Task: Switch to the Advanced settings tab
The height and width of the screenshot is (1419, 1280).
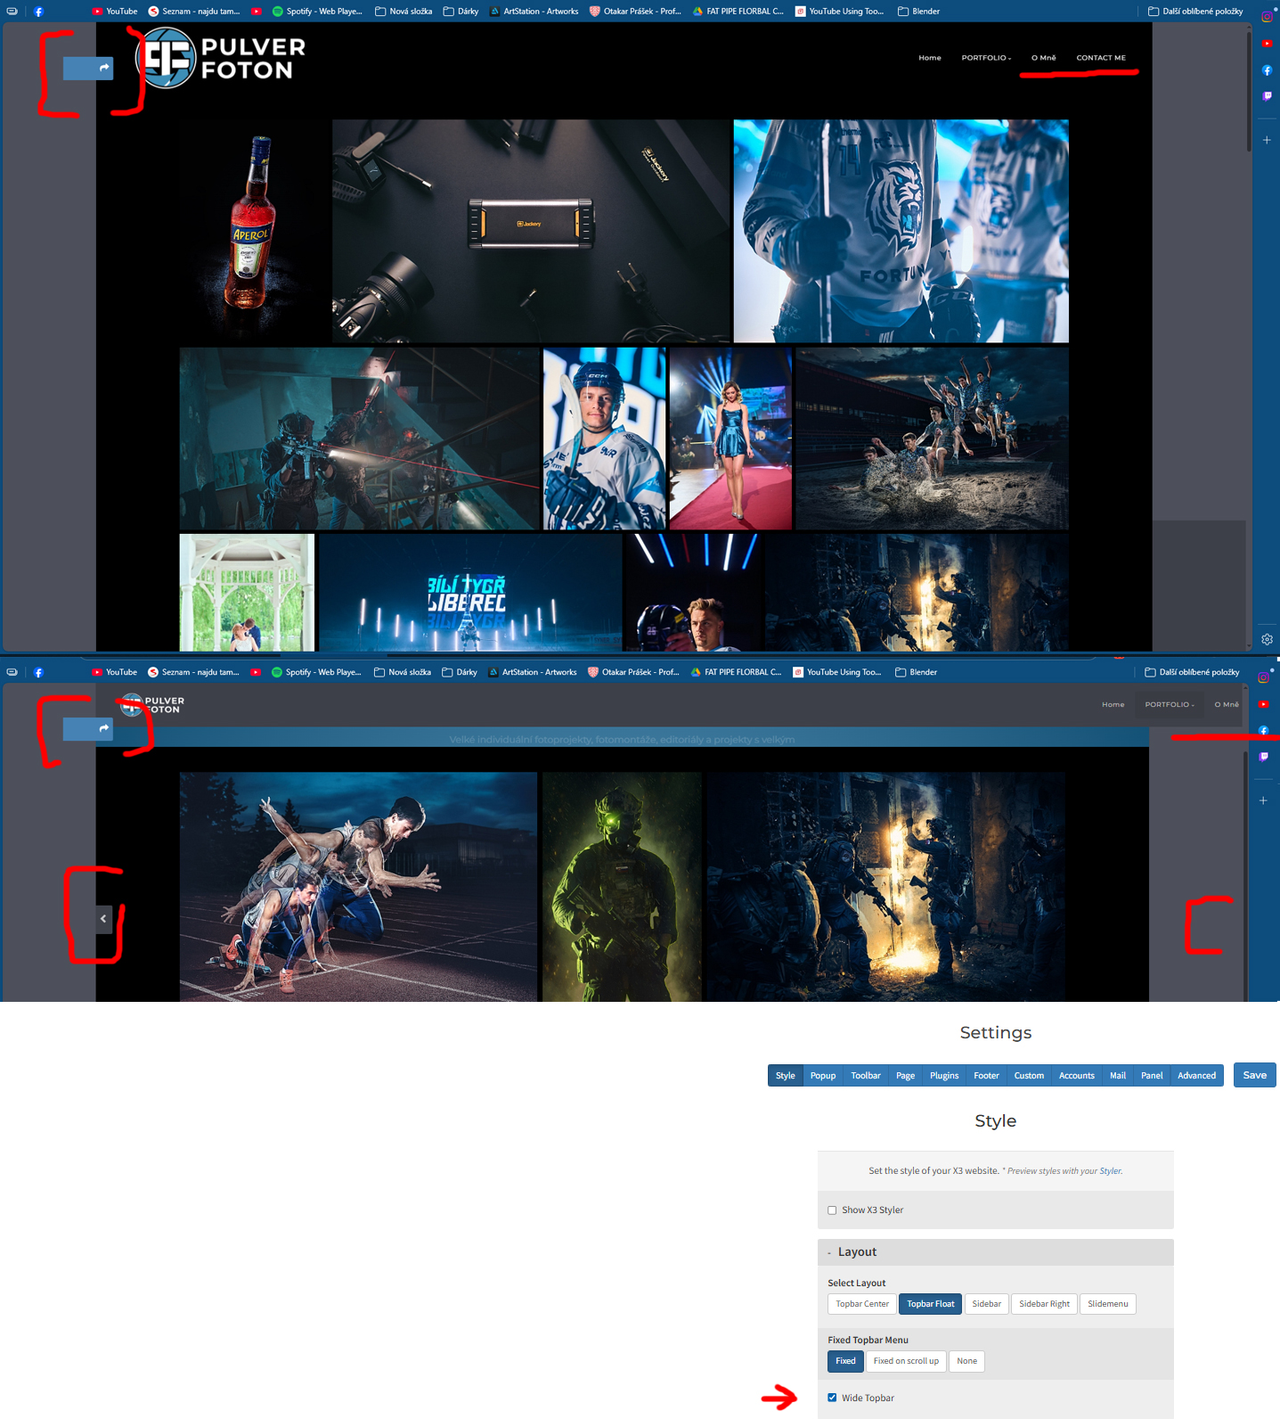Action: click(1196, 1076)
